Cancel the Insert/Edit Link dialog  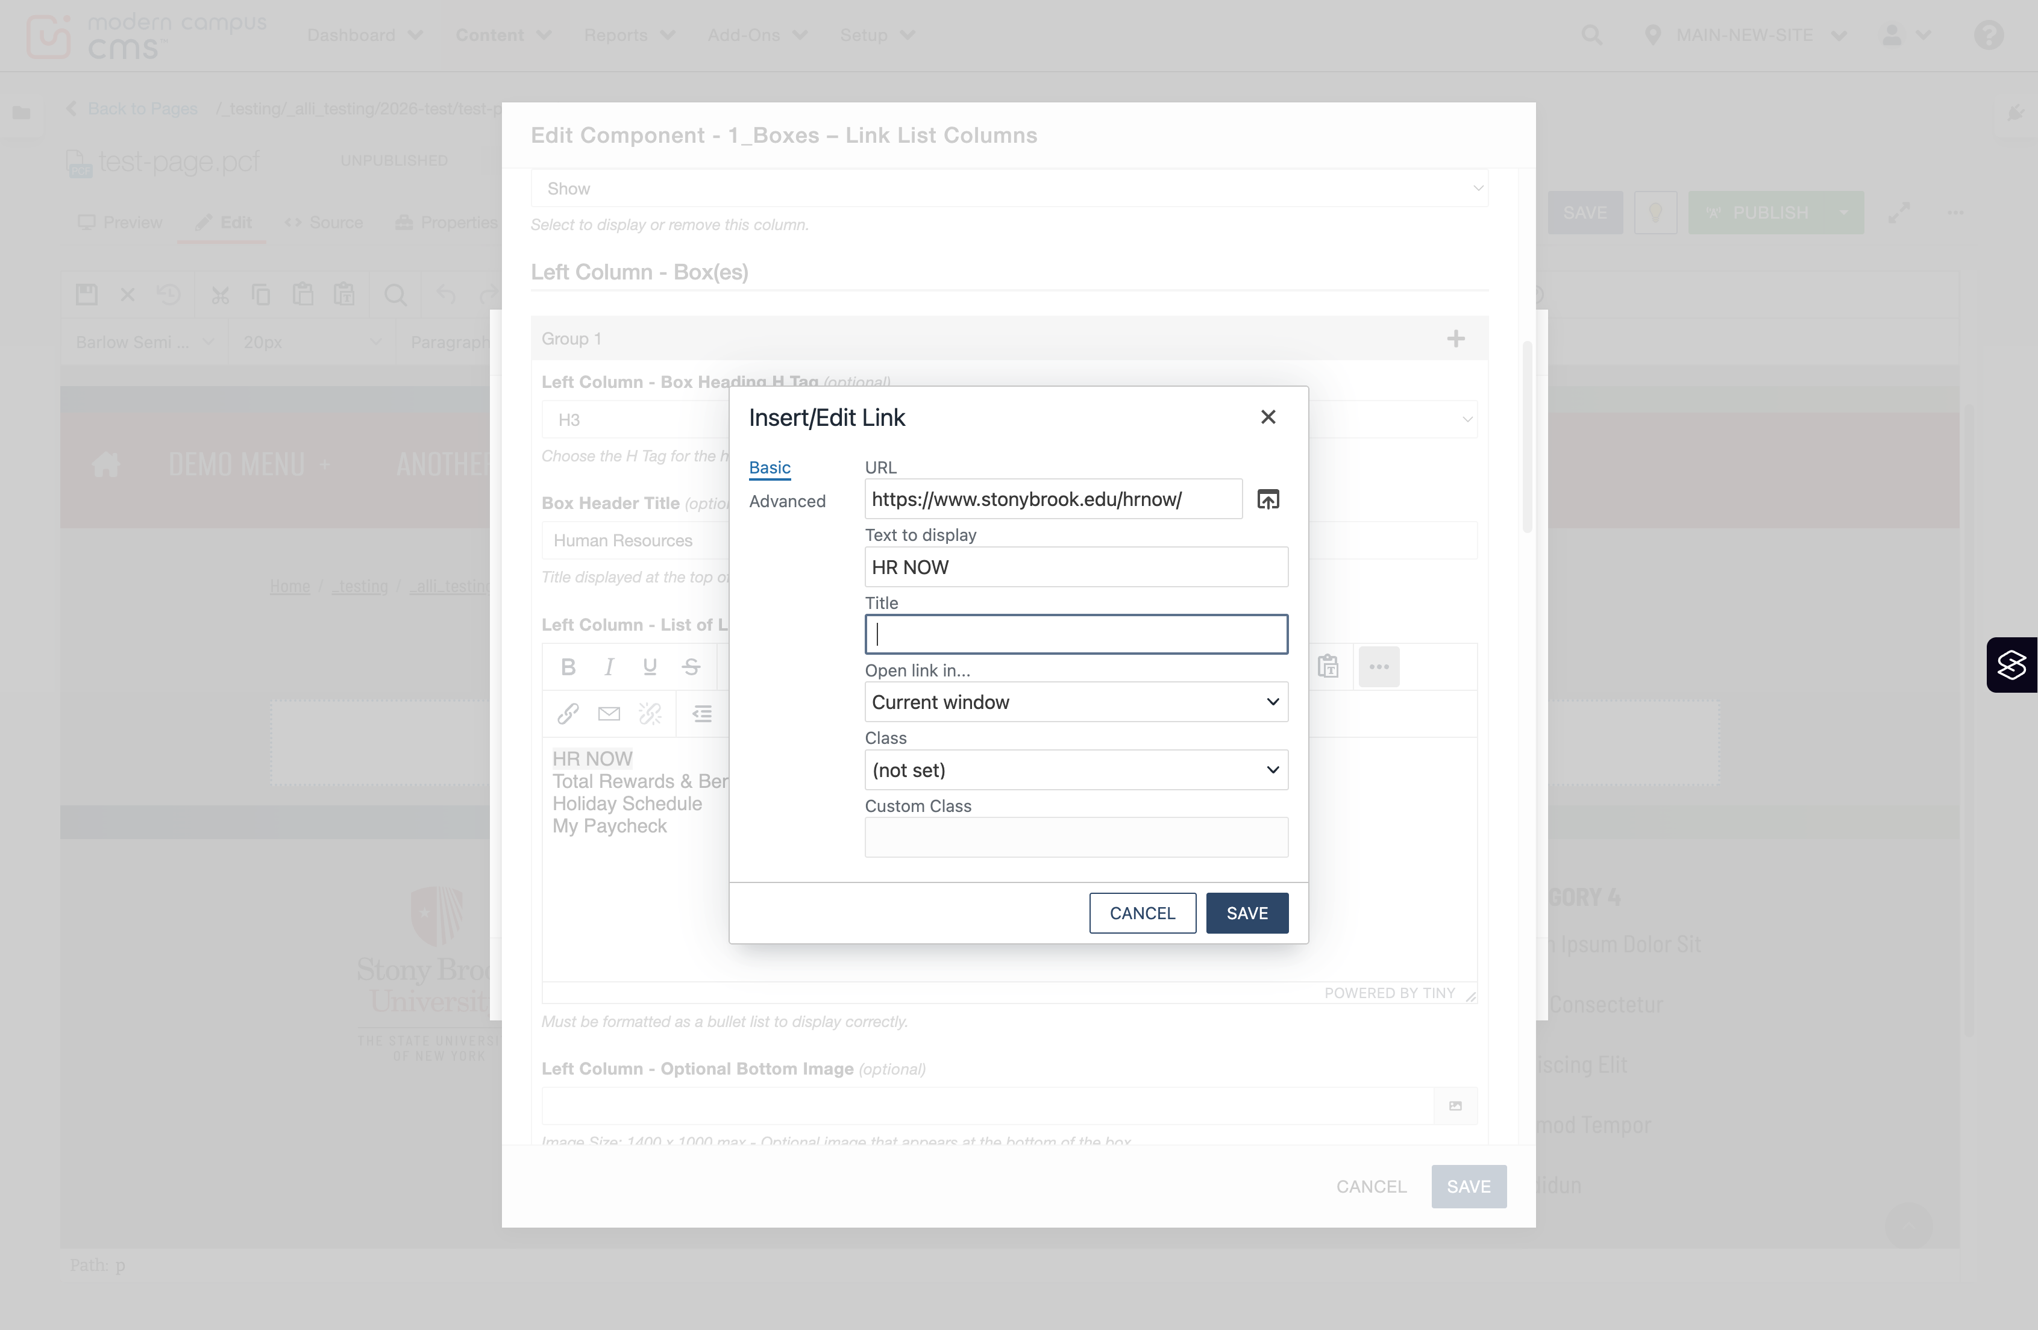[x=1143, y=913]
